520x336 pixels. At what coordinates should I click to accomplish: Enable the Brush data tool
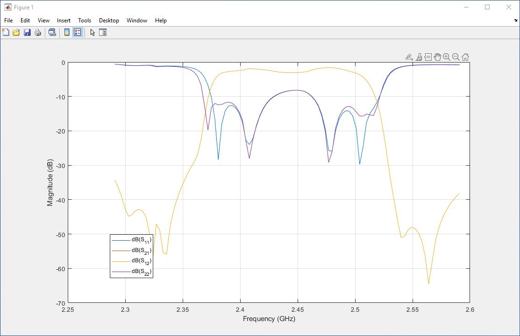419,56
